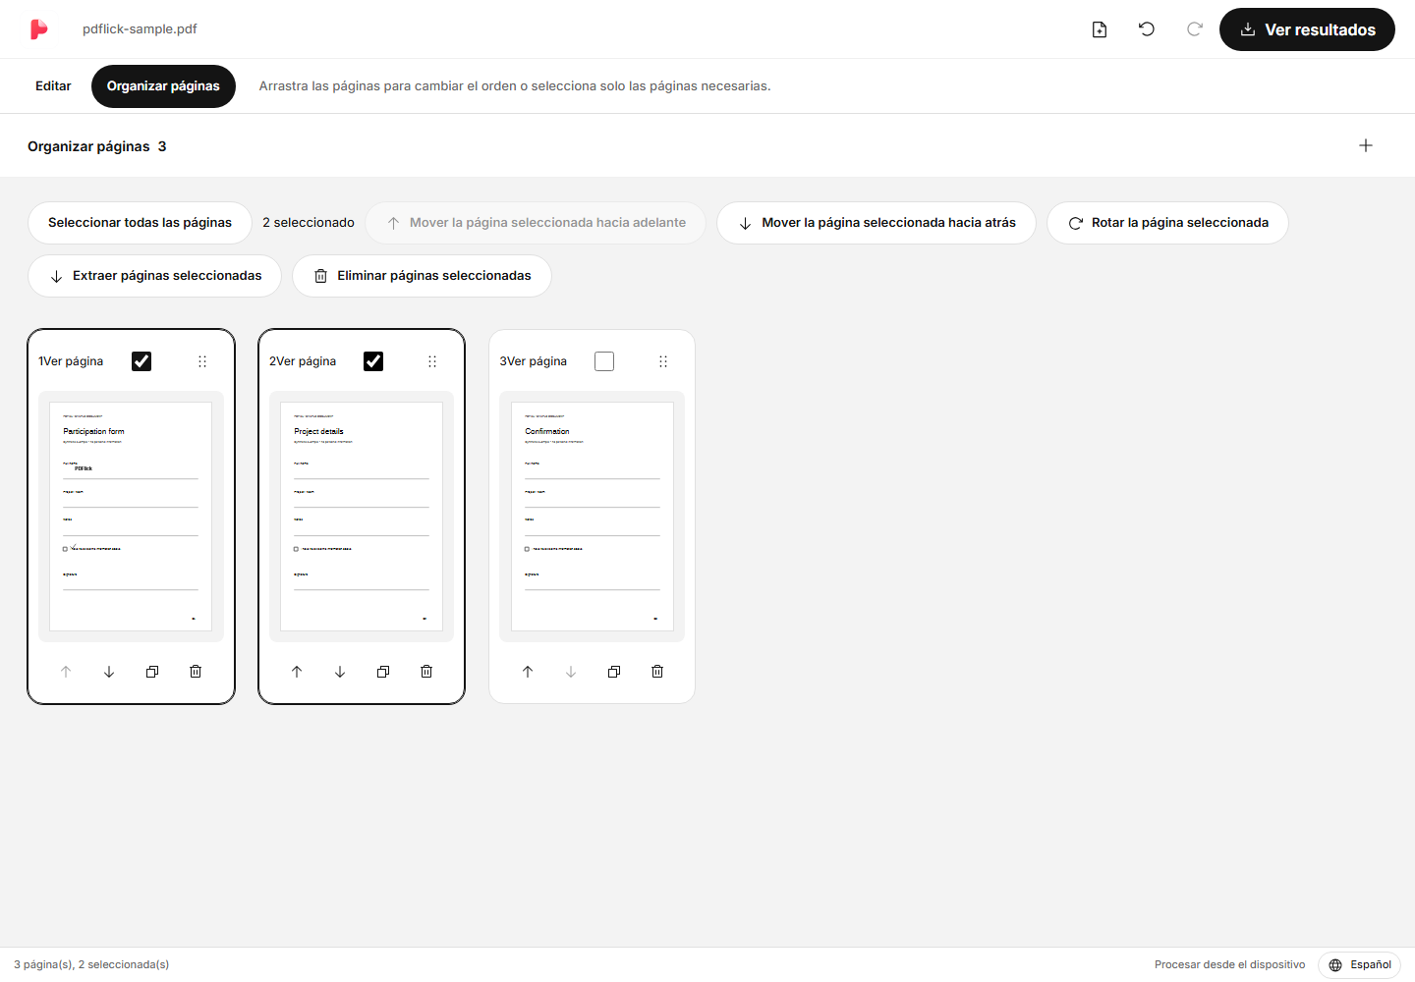Open the Confirmation page thumbnail
The width and height of the screenshot is (1415, 982).
tap(593, 517)
